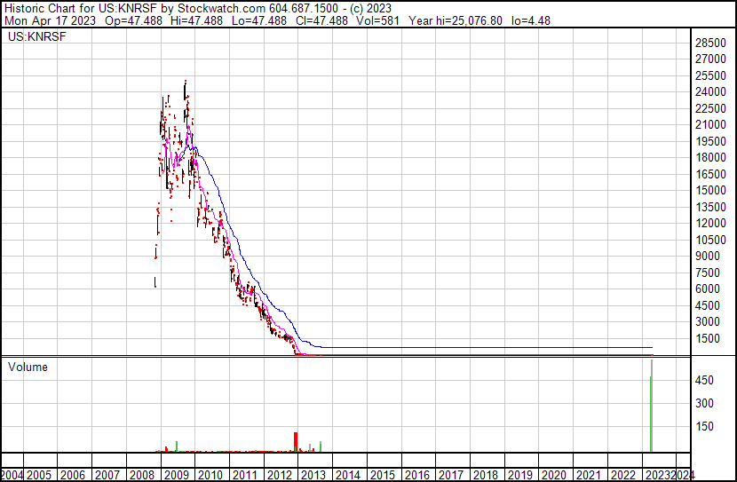The image size is (737, 482).
Task: Click the 150 volume axis label
Action: click(x=705, y=427)
